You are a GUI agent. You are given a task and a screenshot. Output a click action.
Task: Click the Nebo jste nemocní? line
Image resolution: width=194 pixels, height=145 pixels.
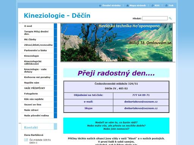116,129
